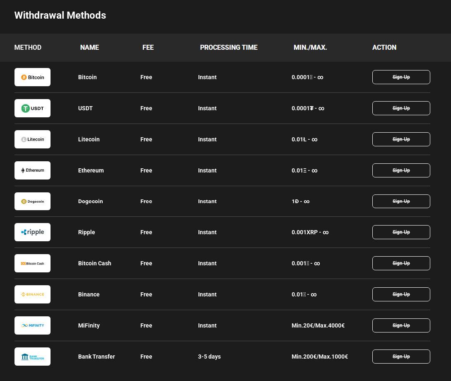Click the Min.20€/Max.4000€ limit

coord(318,325)
